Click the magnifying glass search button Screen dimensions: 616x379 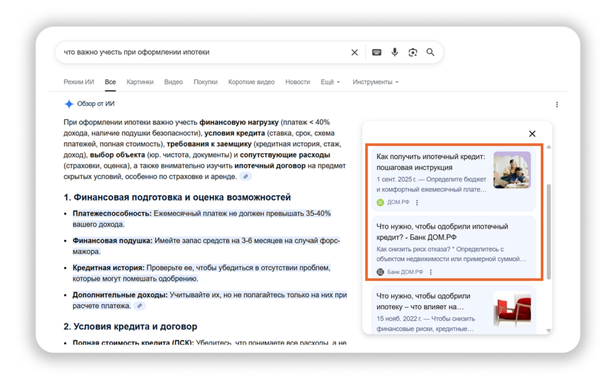click(431, 52)
